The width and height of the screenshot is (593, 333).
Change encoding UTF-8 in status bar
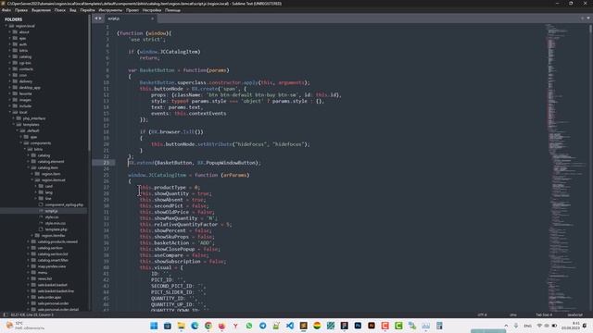point(482,314)
